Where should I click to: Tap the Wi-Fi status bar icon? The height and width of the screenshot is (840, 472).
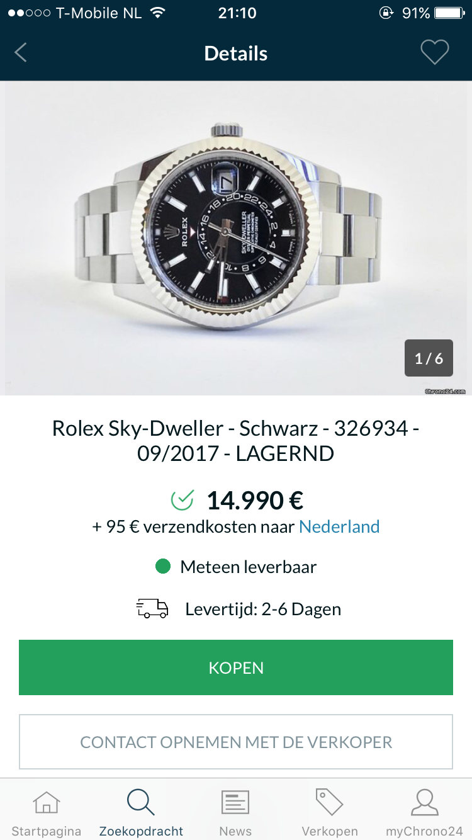[158, 13]
